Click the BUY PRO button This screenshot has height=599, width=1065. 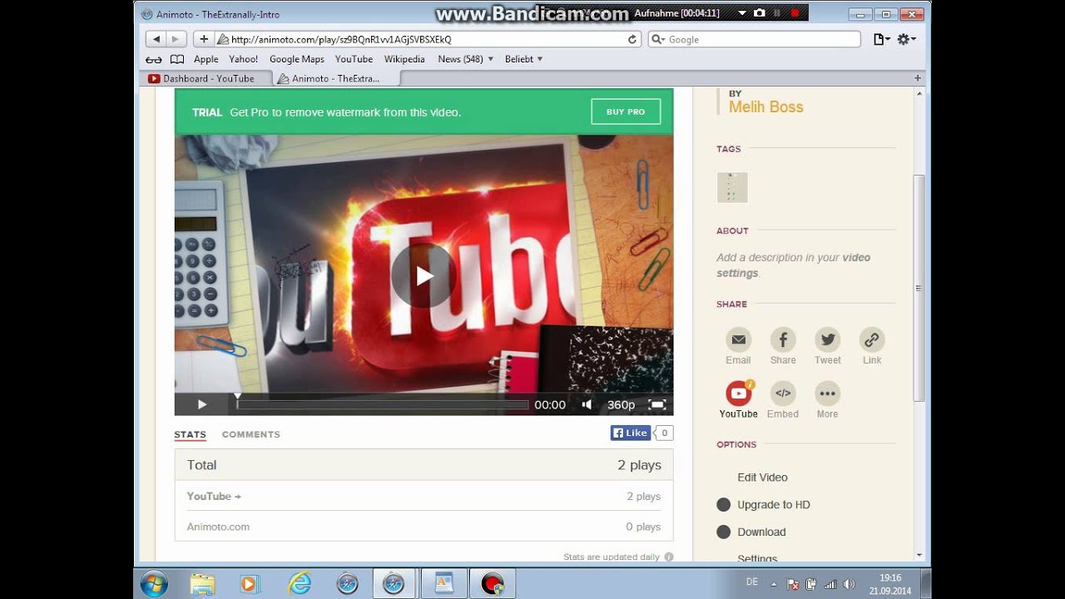(626, 111)
